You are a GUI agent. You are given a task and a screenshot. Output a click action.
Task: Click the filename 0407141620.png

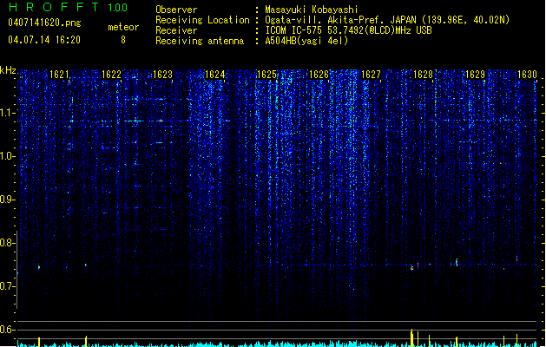click(x=44, y=23)
